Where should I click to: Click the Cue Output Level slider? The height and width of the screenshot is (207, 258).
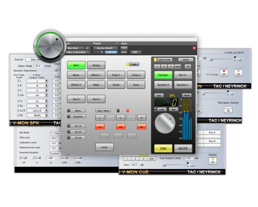(179, 165)
